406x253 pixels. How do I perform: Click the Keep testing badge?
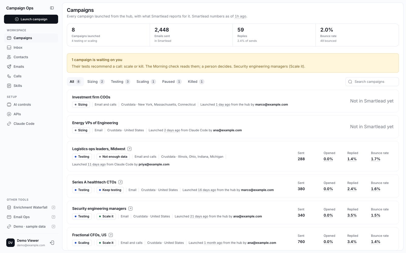pyautogui.click(x=110, y=190)
